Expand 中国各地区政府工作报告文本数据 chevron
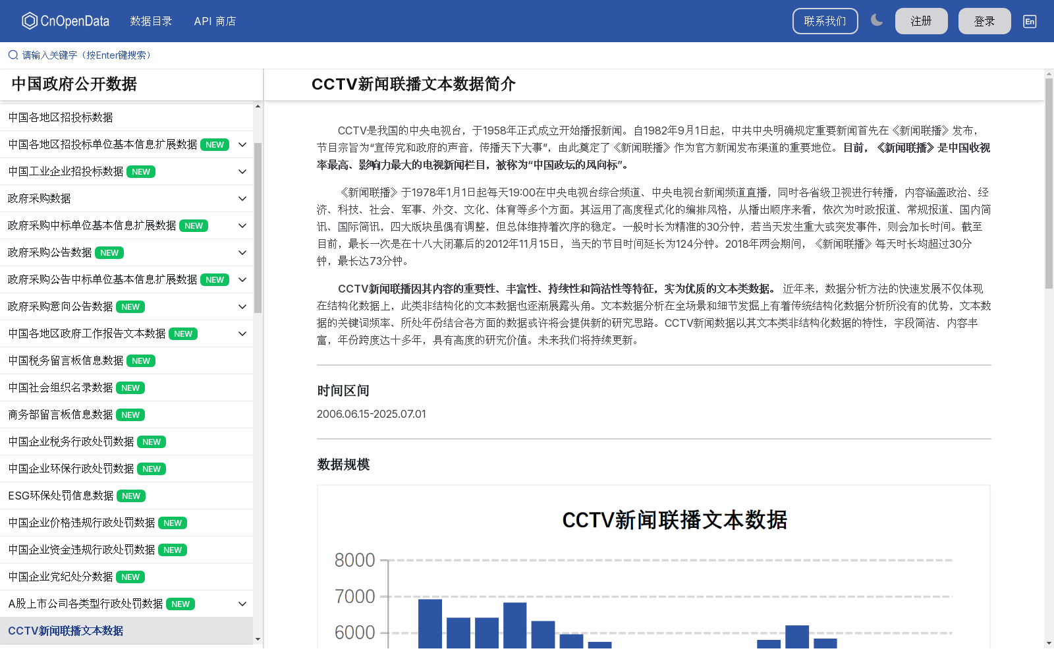 pyautogui.click(x=242, y=333)
